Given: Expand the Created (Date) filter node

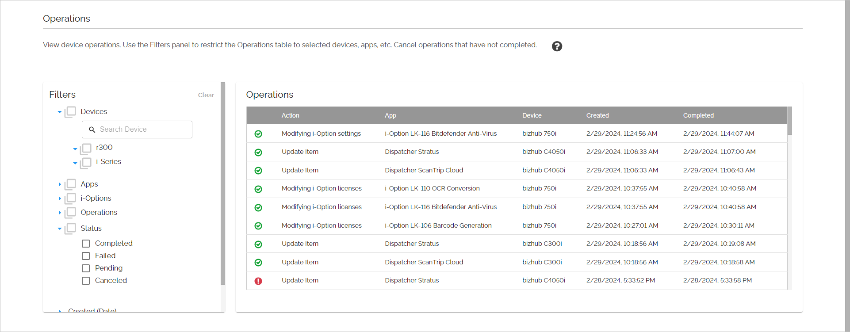Looking at the screenshot, I should point(60,311).
